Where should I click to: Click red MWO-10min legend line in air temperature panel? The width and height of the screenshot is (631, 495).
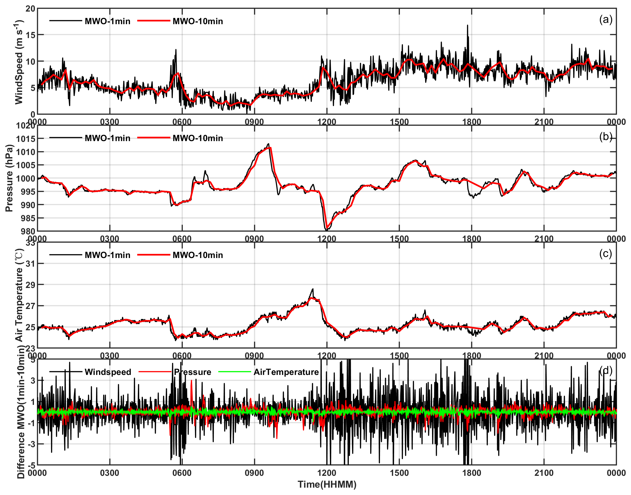(154, 255)
